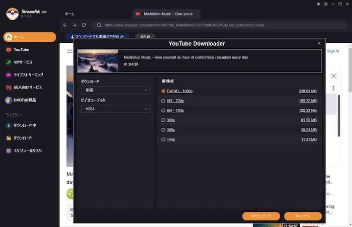Switch to Meditation Music tab
The width and height of the screenshot is (352, 227).
pyautogui.click(x=166, y=14)
